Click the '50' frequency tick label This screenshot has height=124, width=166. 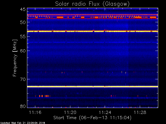pos(23,22)
